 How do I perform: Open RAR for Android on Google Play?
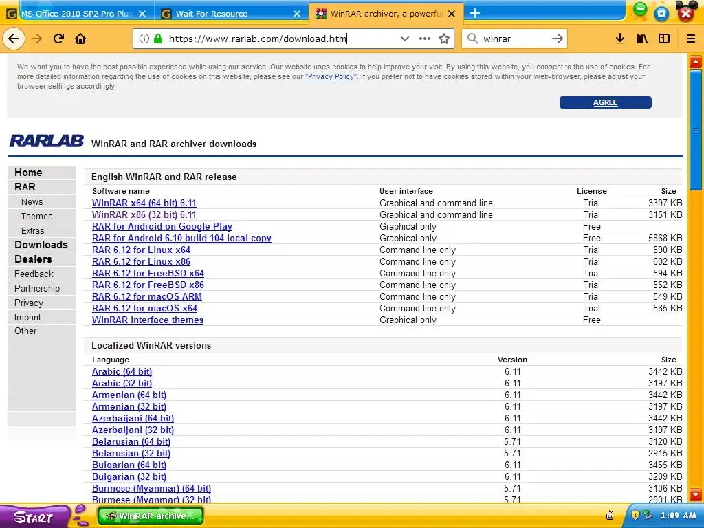coord(162,226)
